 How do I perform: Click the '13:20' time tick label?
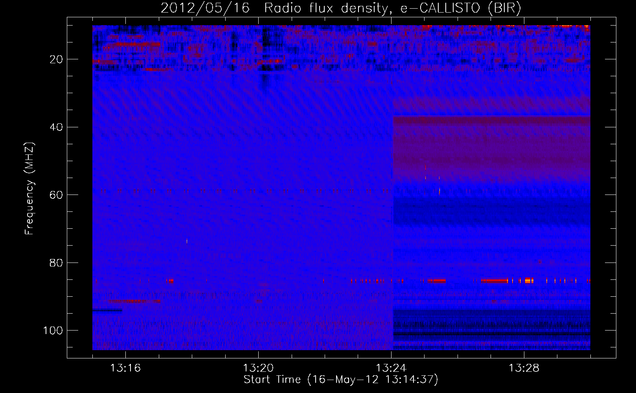pos(258,368)
